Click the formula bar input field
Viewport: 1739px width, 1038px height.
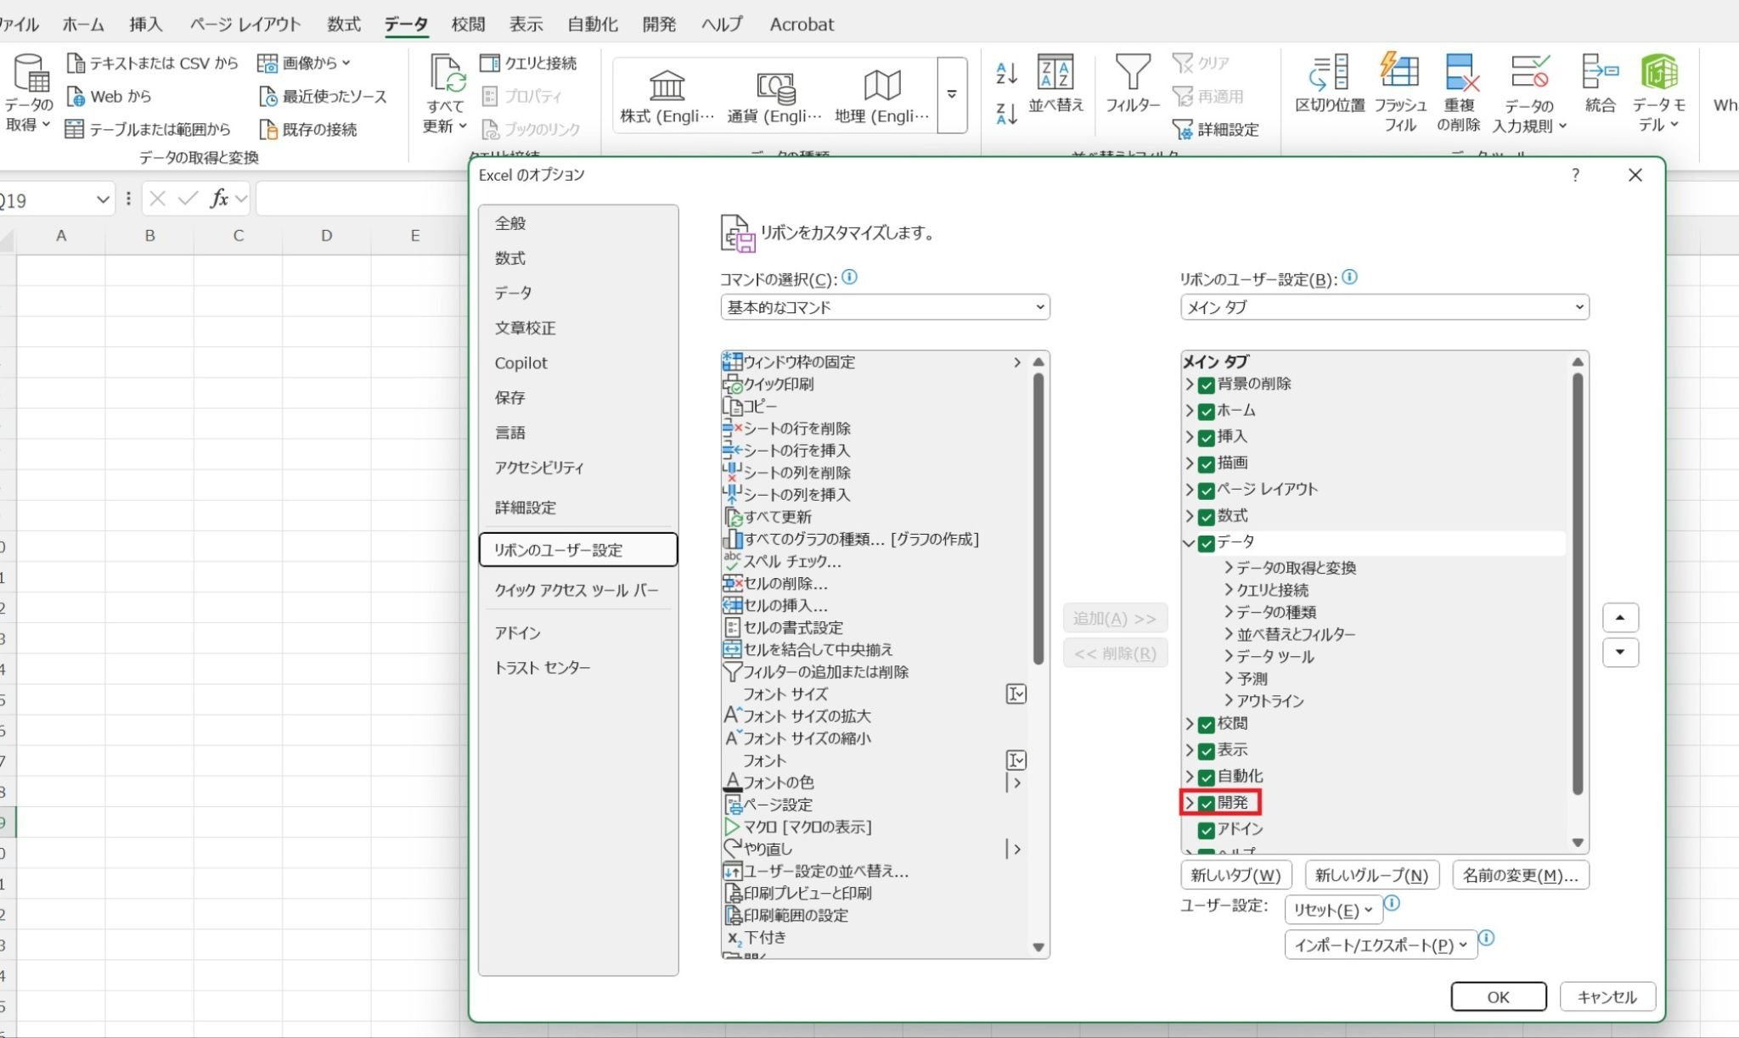(361, 199)
